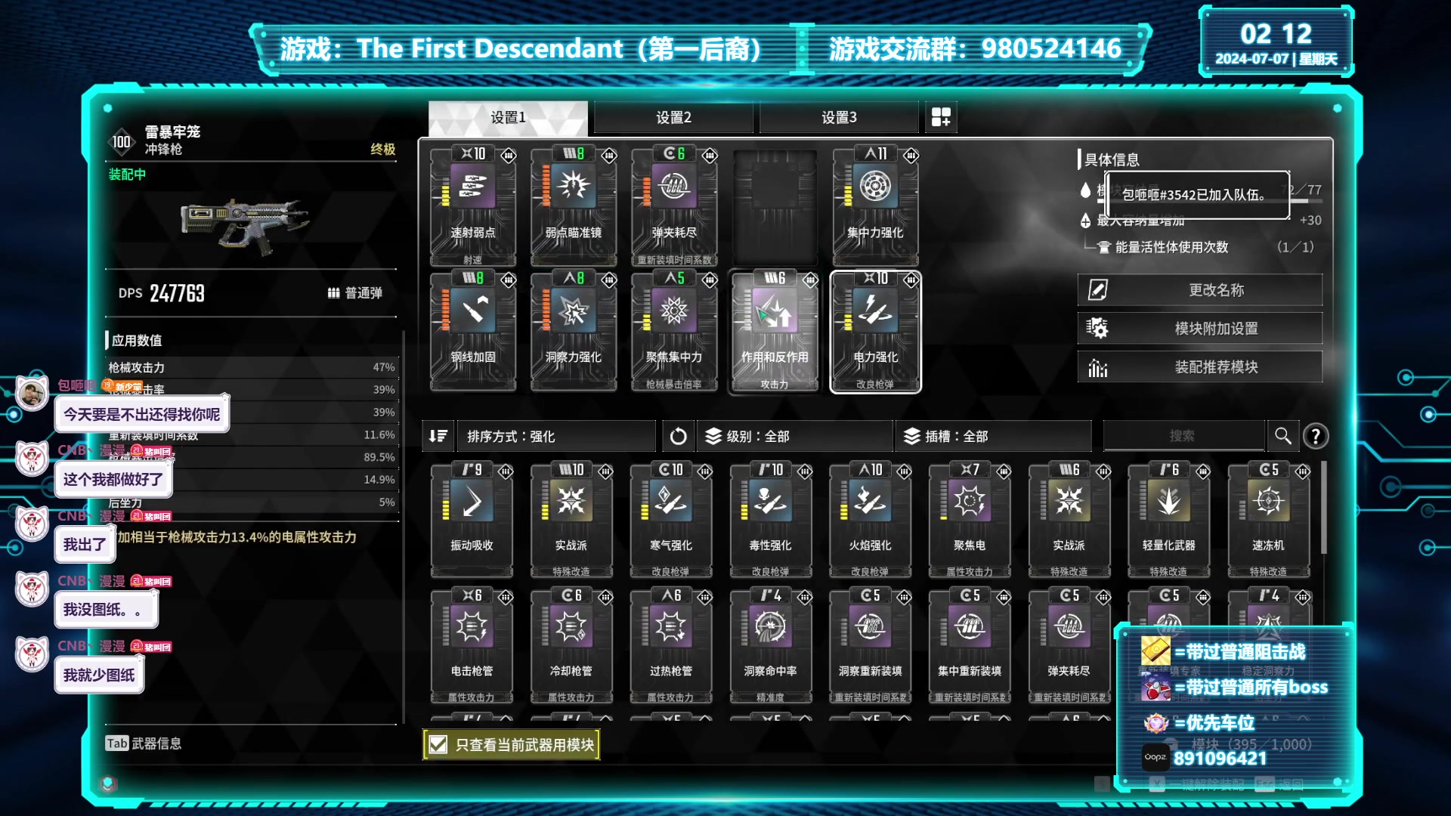Pick the 轻量化武器 module from inventory
Image resolution: width=1451 pixels, height=816 pixels.
coord(1168,520)
